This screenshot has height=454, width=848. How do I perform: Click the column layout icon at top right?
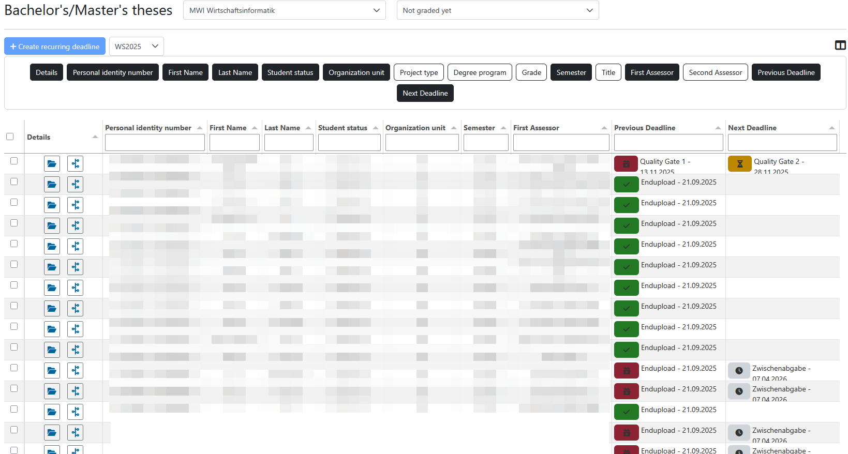(840, 46)
